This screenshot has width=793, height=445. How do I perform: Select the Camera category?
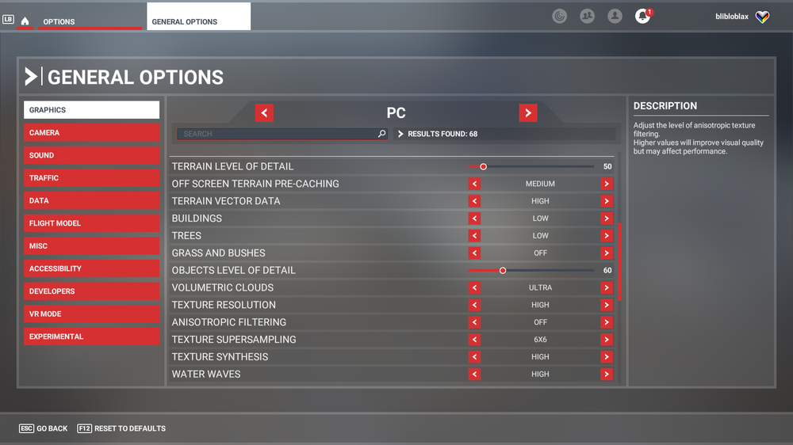tap(91, 133)
